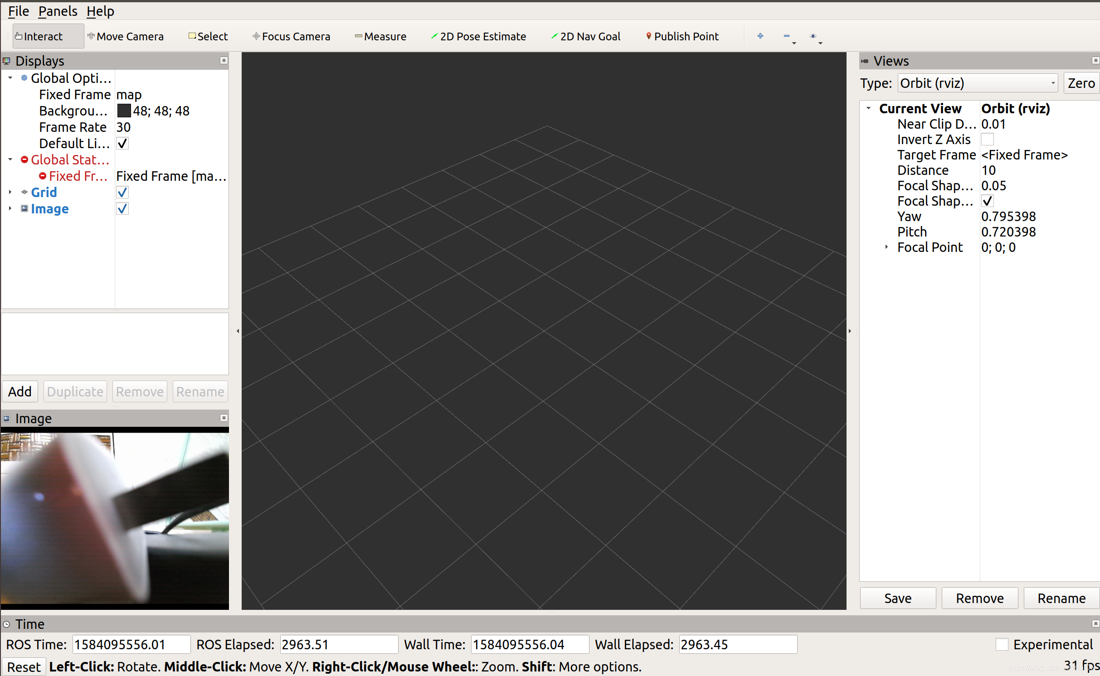Click the Select tool in toolbar
The width and height of the screenshot is (1100, 676).
coord(207,36)
